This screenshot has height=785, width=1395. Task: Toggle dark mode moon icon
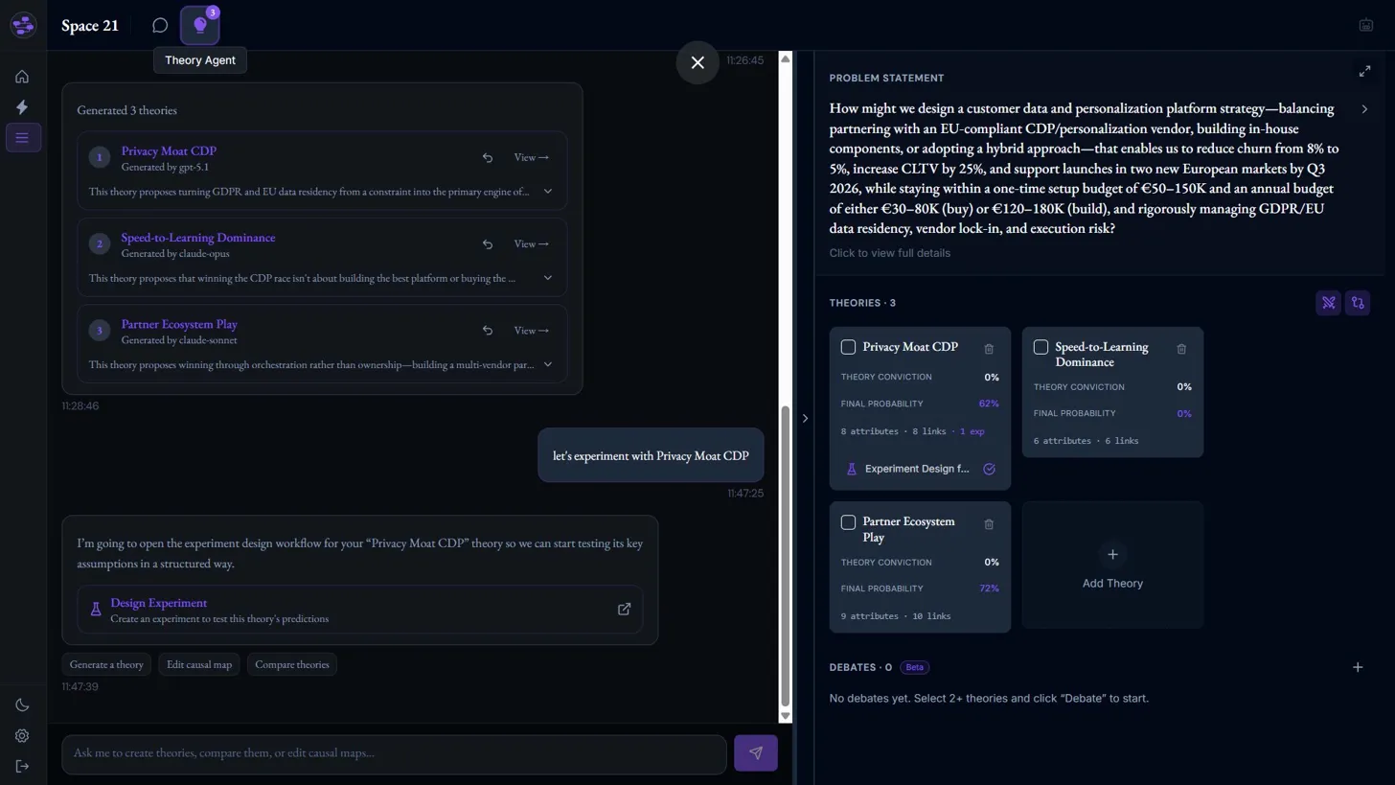pos(22,705)
